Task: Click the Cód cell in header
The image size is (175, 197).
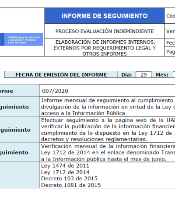Action: (170, 16)
